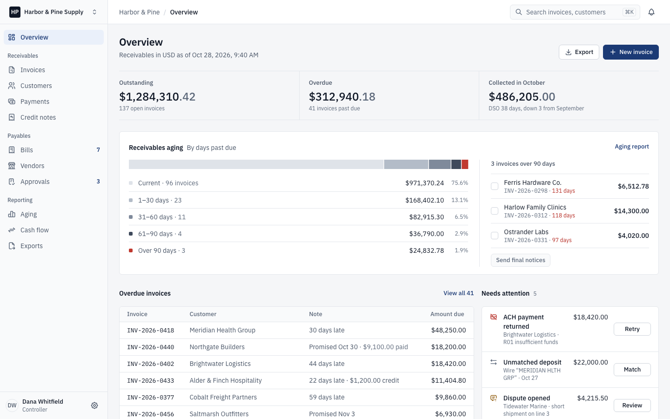Export the overview data
The height and width of the screenshot is (419, 670).
pos(579,52)
